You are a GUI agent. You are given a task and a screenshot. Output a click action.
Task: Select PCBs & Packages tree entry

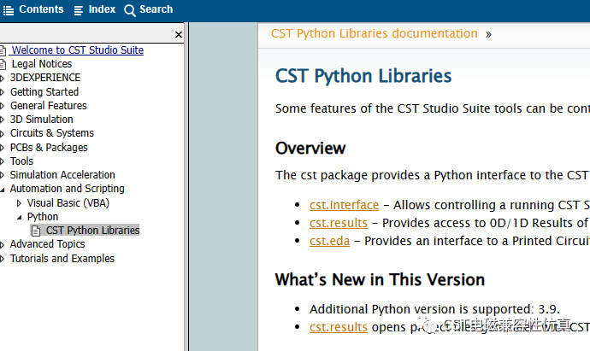pyautogui.click(x=49, y=147)
